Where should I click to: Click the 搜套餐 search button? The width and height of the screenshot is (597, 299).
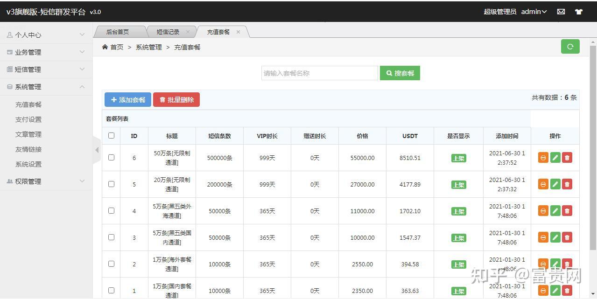400,73
